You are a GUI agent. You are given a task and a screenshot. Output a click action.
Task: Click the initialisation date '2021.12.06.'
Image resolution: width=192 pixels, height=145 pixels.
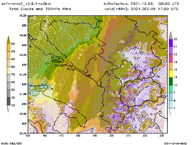point(142,4)
